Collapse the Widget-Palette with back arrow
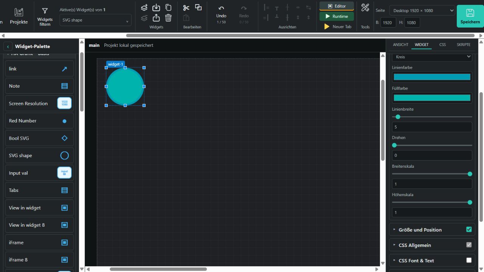 8,46
